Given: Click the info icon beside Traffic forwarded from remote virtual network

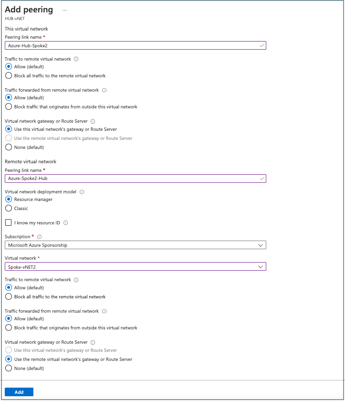Looking at the screenshot, I should [104, 91].
